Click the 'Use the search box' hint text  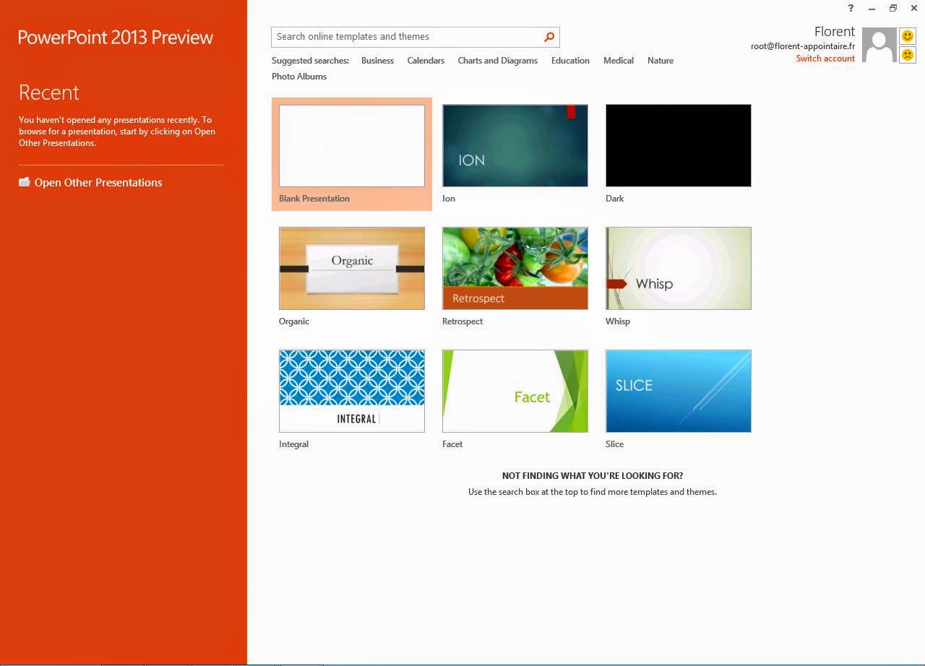click(593, 492)
